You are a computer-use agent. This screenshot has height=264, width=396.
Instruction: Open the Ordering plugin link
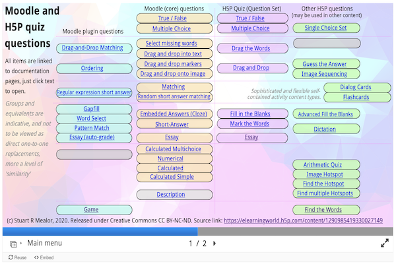click(x=92, y=68)
